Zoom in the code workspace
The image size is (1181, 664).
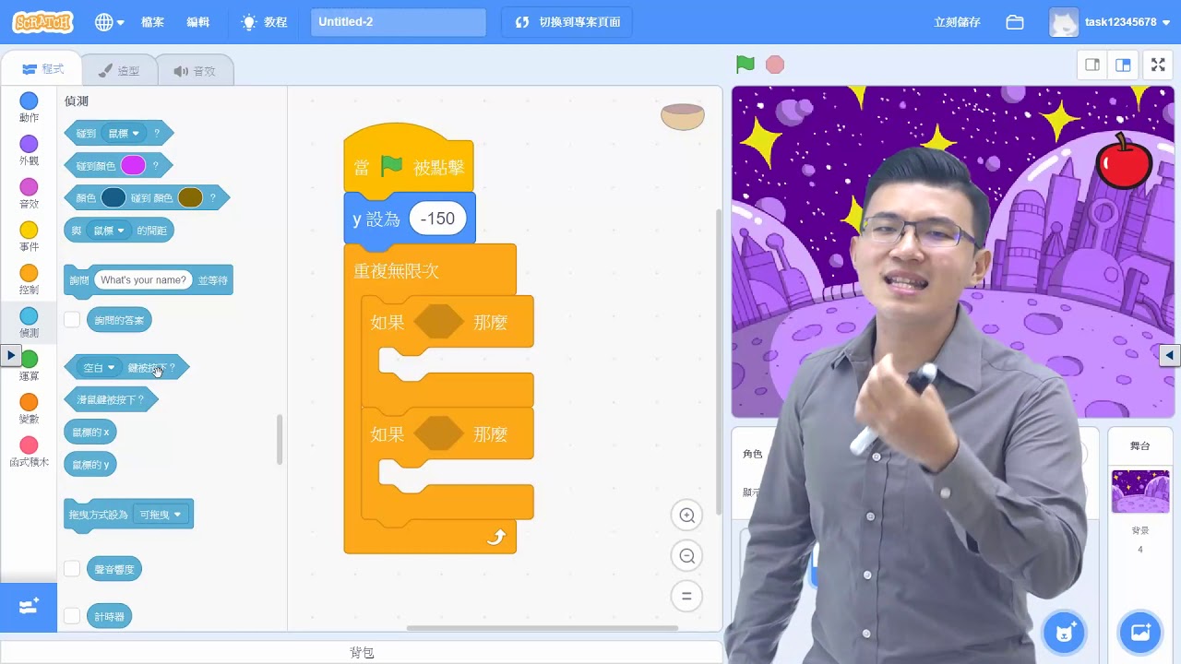pyautogui.click(x=686, y=516)
